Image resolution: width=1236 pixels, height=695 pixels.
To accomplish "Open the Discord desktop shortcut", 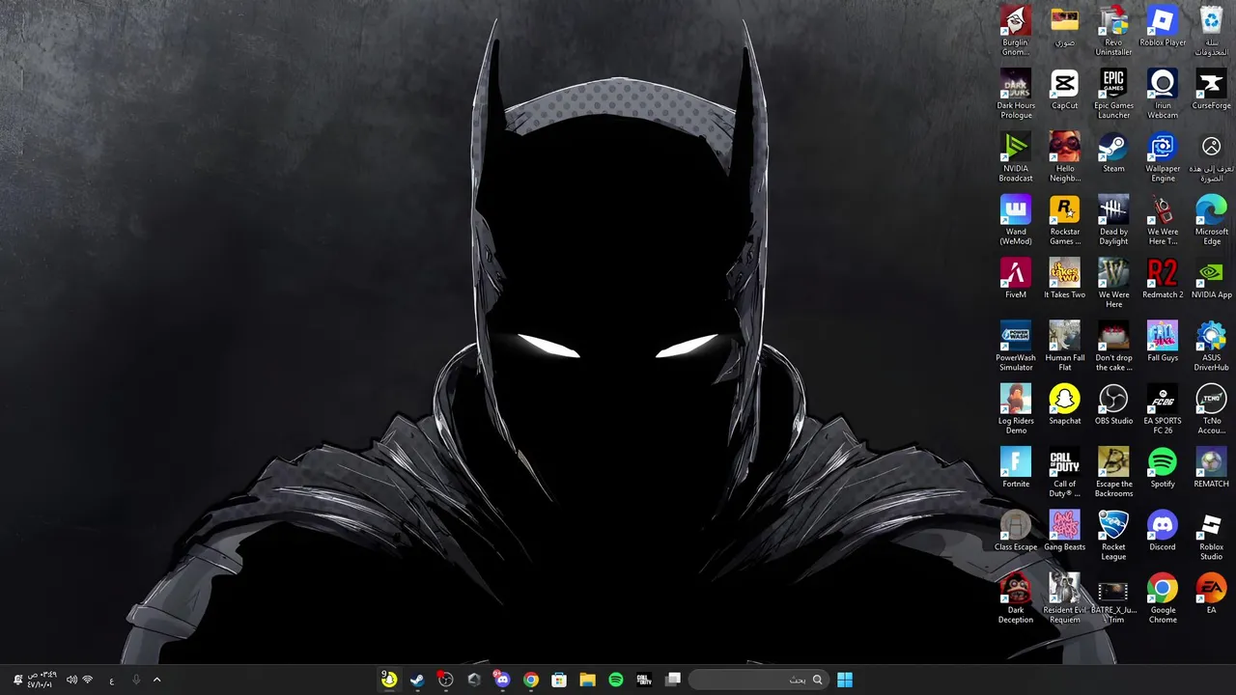I will [1163, 530].
